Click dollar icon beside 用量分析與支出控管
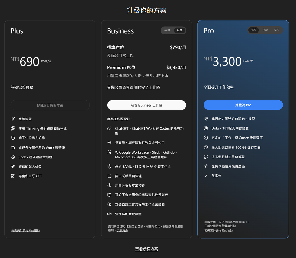Viewport: 296px width, 258px height. [109, 185]
